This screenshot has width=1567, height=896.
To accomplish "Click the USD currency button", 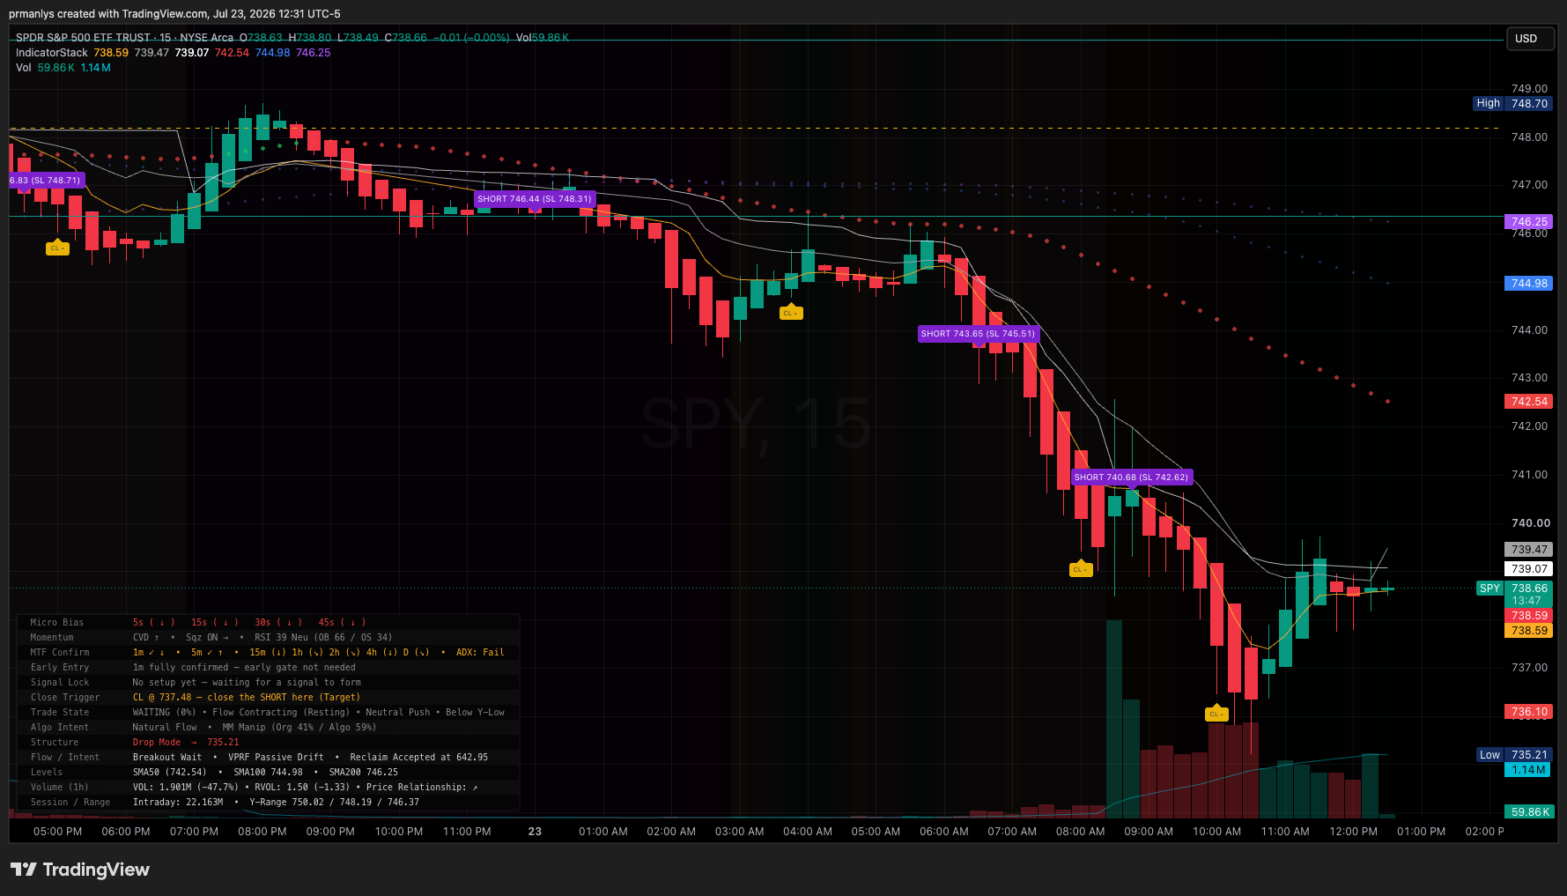I will [1528, 39].
